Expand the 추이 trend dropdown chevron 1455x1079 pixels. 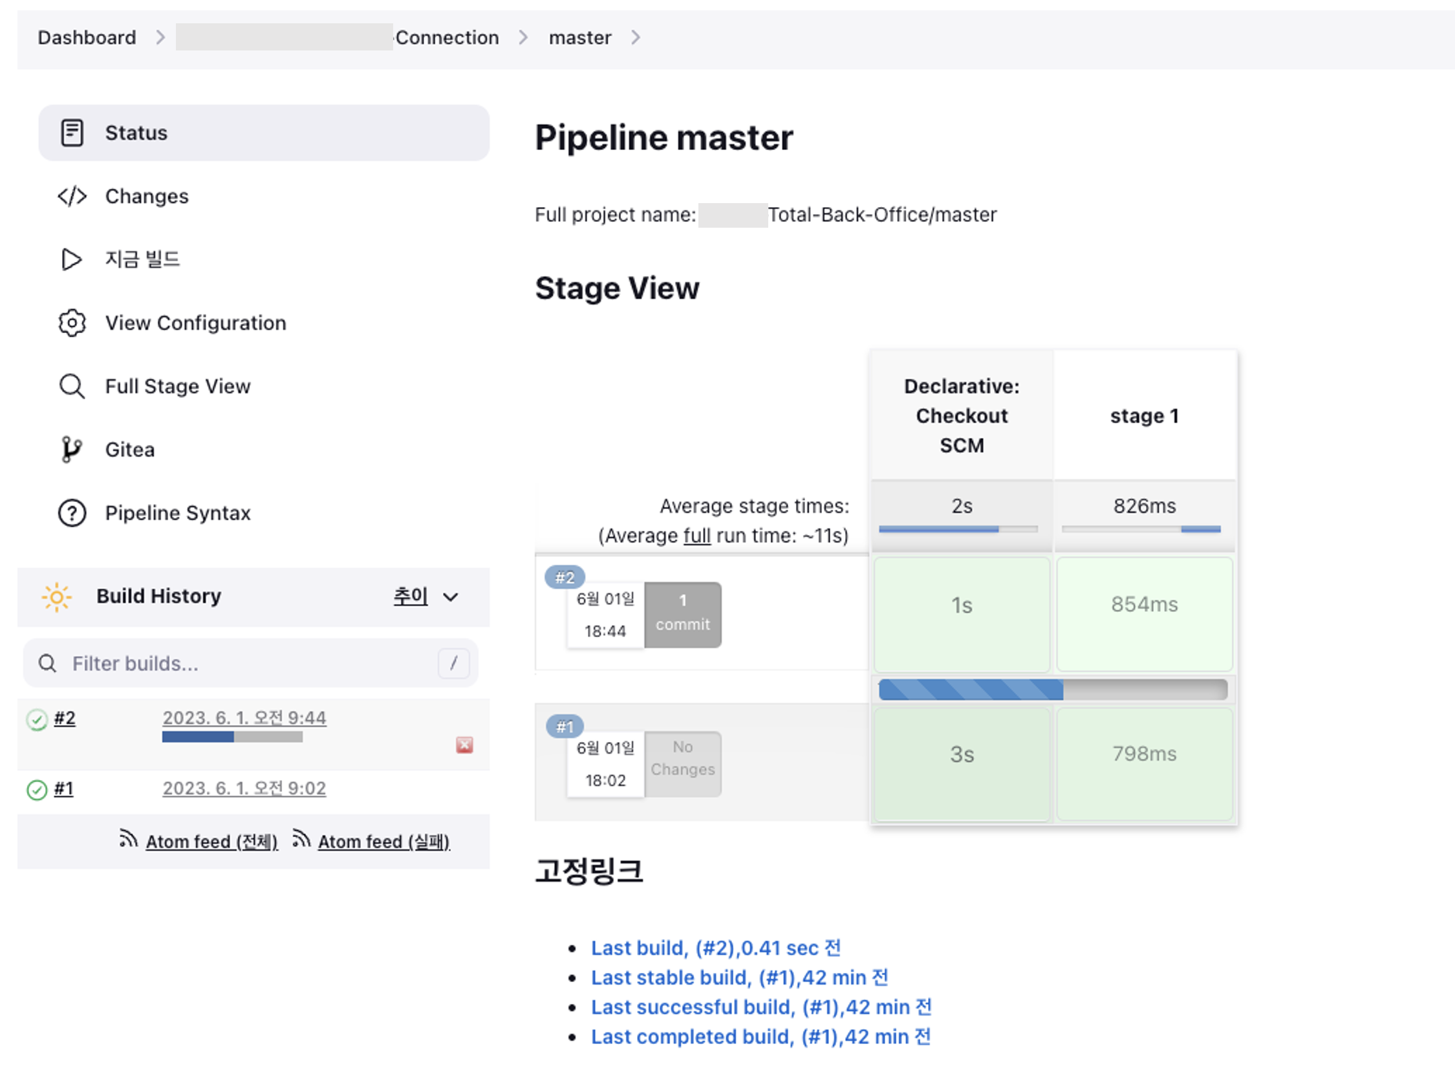[x=451, y=596]
